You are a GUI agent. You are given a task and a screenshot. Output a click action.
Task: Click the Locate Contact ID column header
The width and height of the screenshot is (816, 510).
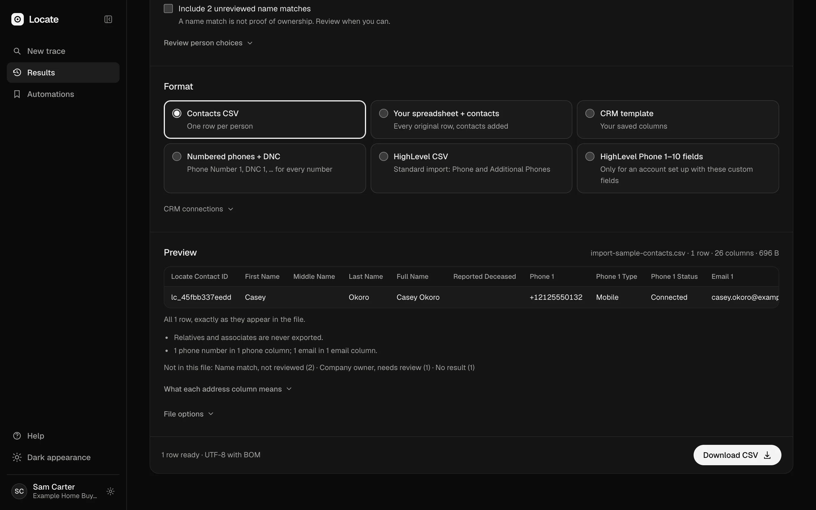[199, 277]
